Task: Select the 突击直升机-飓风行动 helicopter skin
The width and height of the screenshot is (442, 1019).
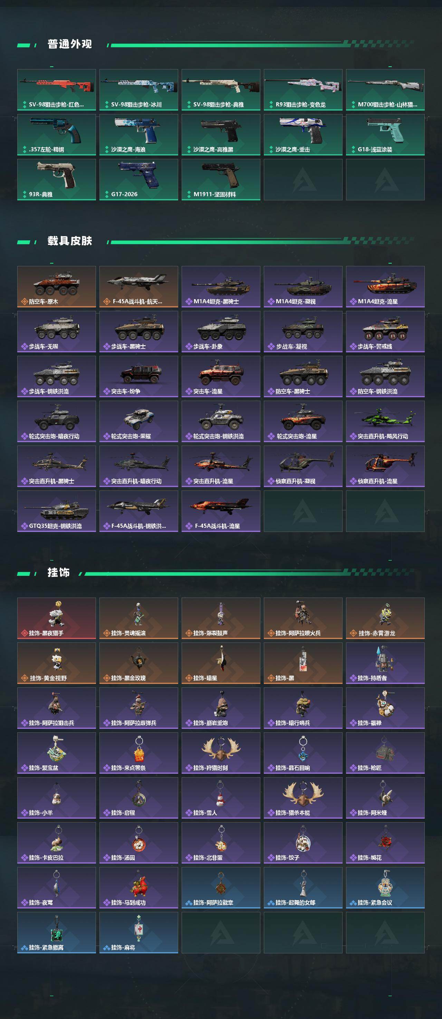Action: (x=385, y=421)
